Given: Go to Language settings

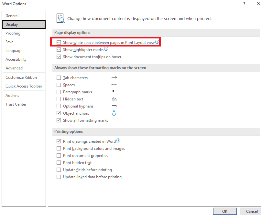Looking at the screenshot, I should (24, 51).
